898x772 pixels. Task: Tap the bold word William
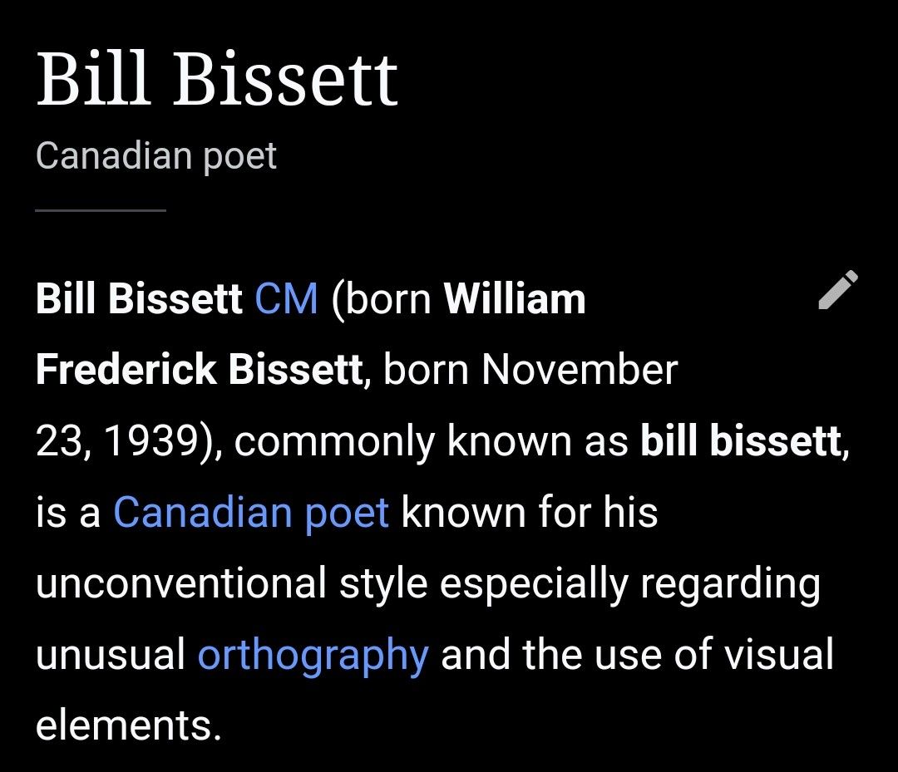(x=515, y=298)
